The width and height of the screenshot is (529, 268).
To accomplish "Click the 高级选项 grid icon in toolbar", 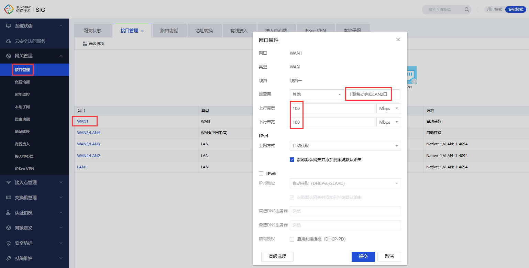I will [x=85, y=44].
